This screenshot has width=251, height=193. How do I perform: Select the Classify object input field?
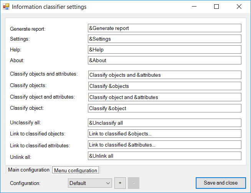point(164,108)
